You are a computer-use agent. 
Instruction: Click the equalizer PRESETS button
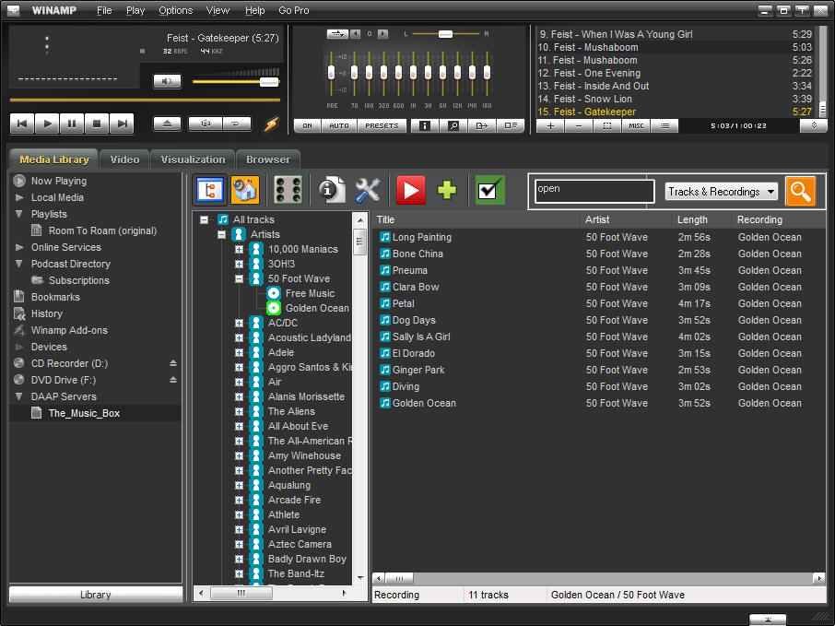point(382,125)
